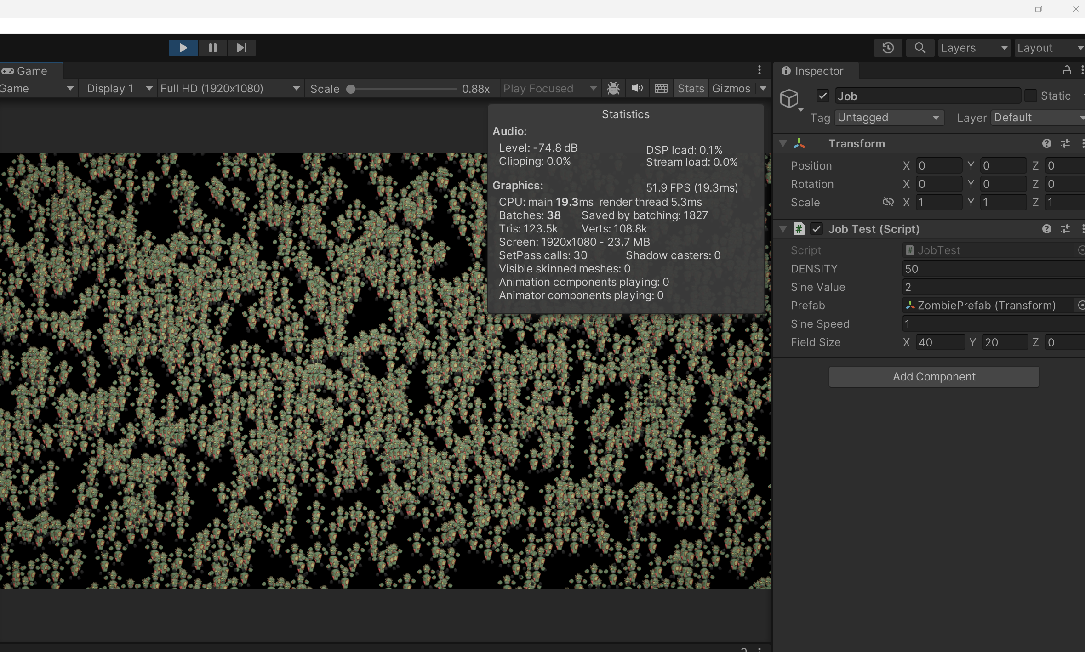1085x652 pixels.
Task: Select the Game tab
Action: [x=31, y=71]
